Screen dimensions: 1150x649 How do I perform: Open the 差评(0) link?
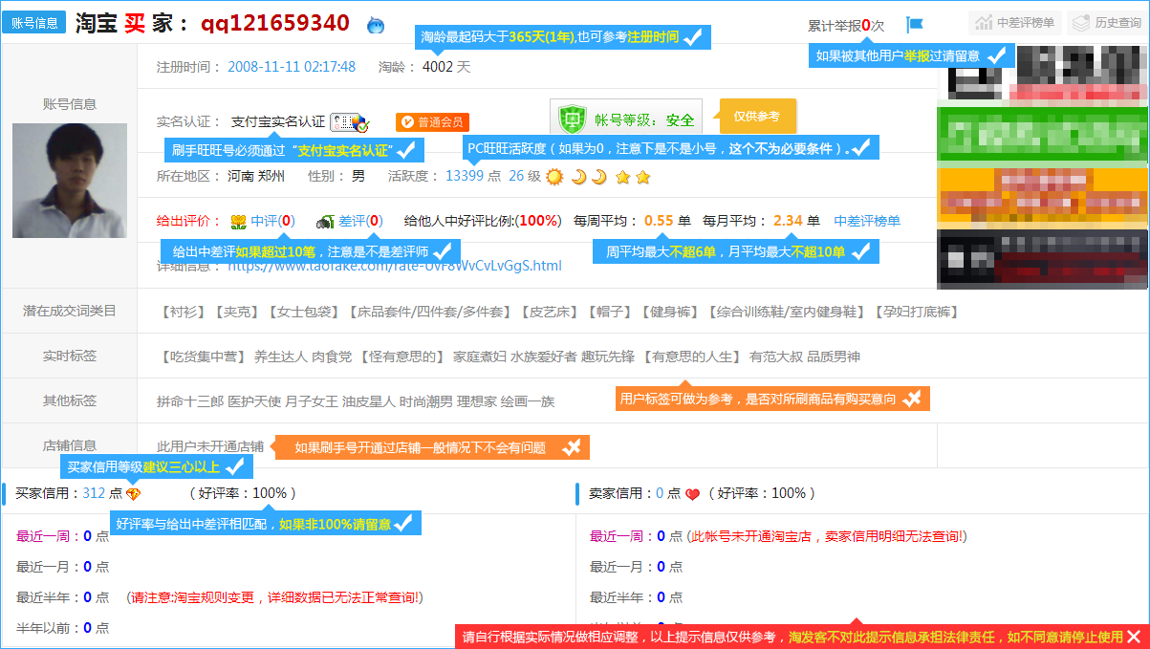360,221
